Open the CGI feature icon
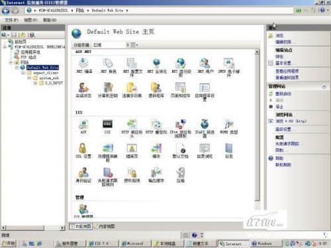 (x=107, y=124)
